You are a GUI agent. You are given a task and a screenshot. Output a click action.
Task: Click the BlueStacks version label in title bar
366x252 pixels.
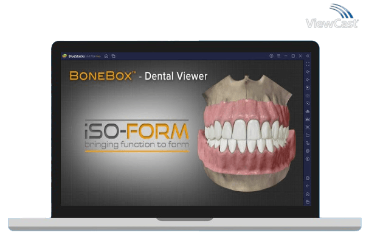point(93,57)
